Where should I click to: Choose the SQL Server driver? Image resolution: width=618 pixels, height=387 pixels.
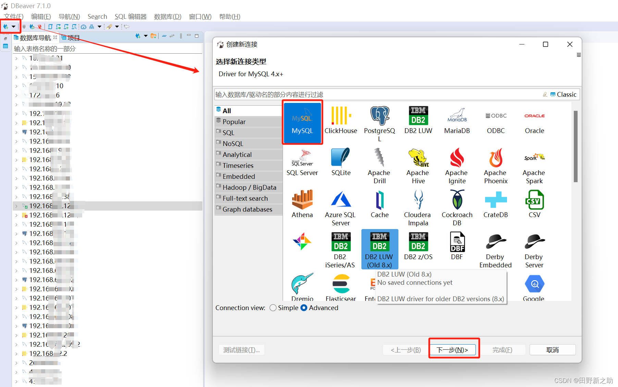click(302, 162)
